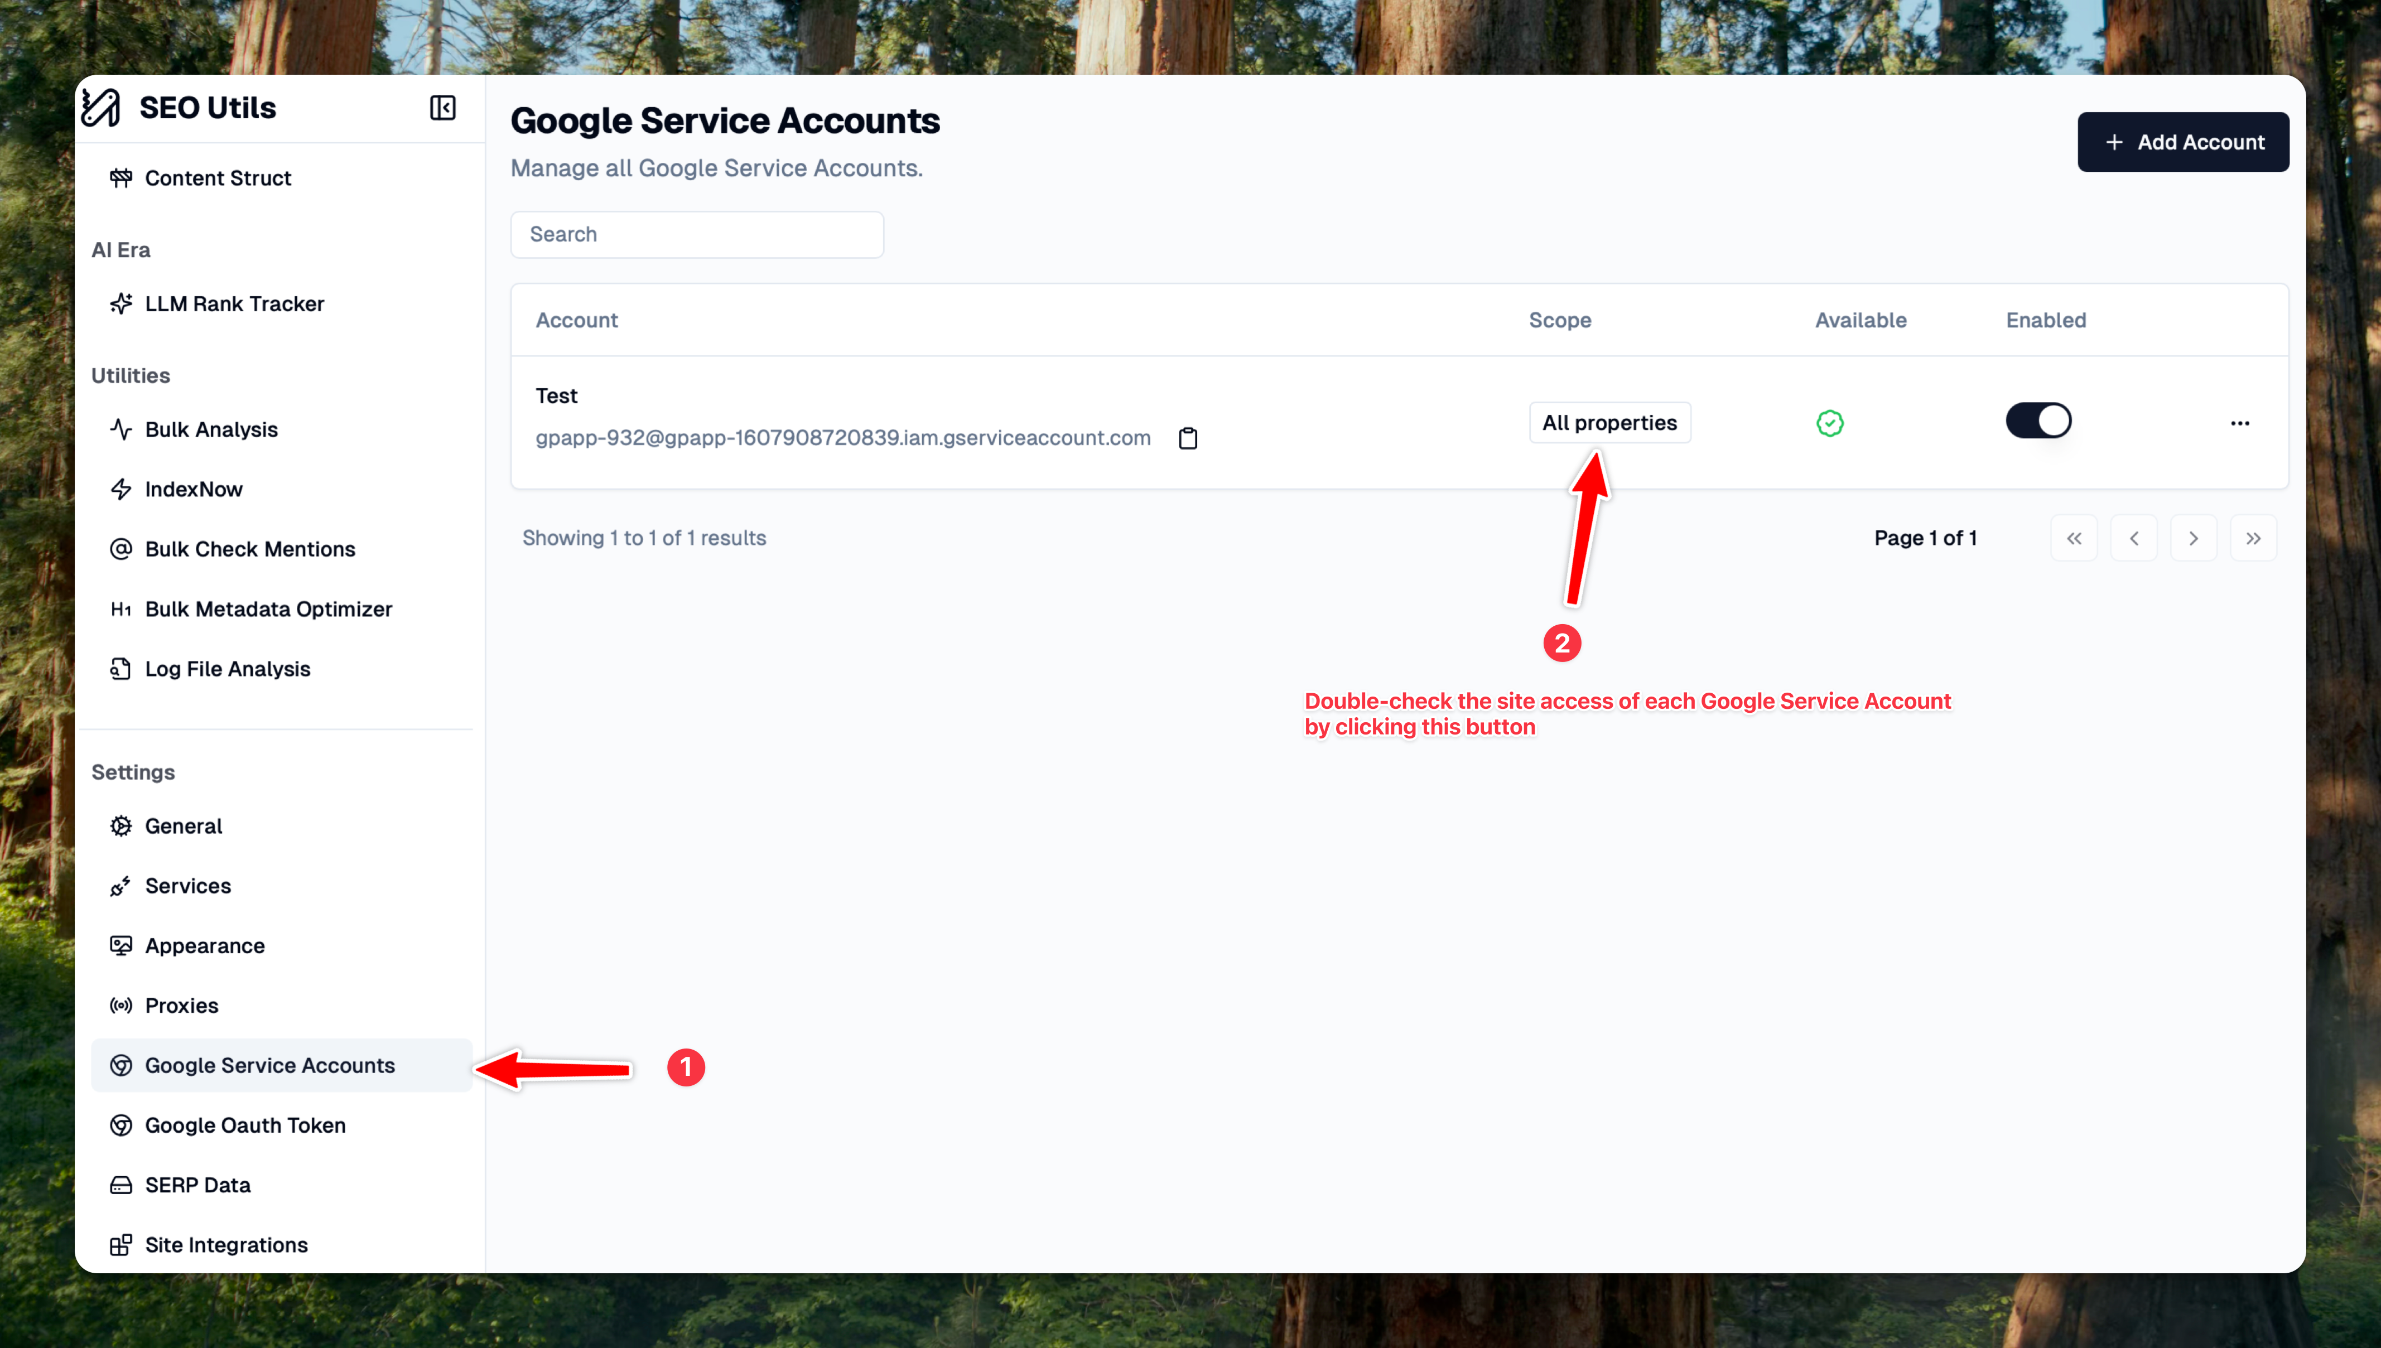The image size is (2381, 1348).
Task: Click the gpapp service account email
Action: point(842,438)
